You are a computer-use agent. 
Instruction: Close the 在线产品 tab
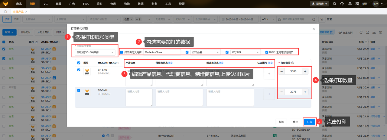[x=26, y=11]
